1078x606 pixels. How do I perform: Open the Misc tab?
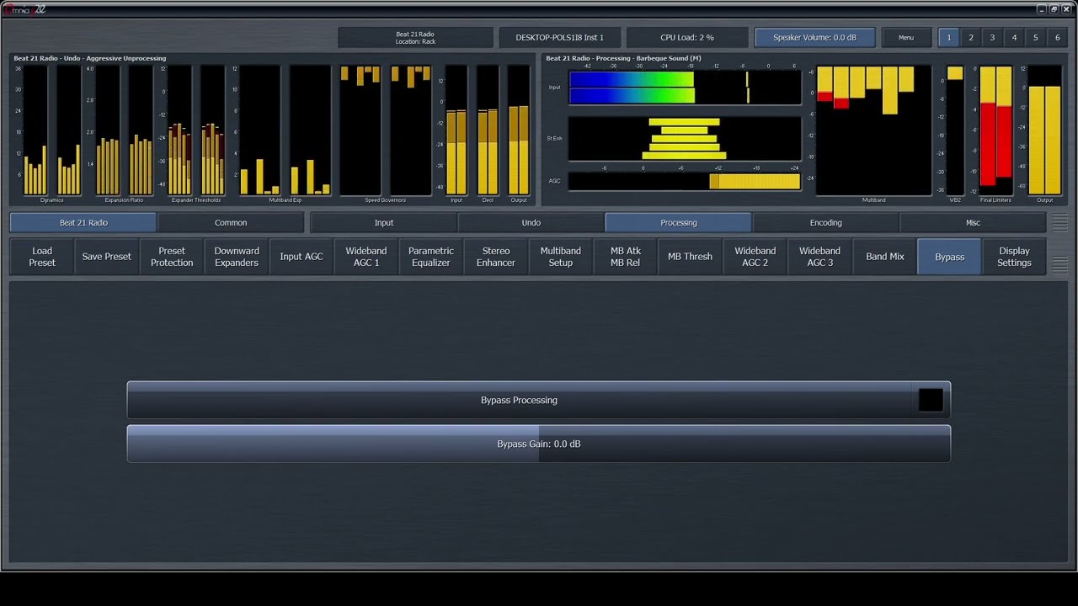(974, 222)
